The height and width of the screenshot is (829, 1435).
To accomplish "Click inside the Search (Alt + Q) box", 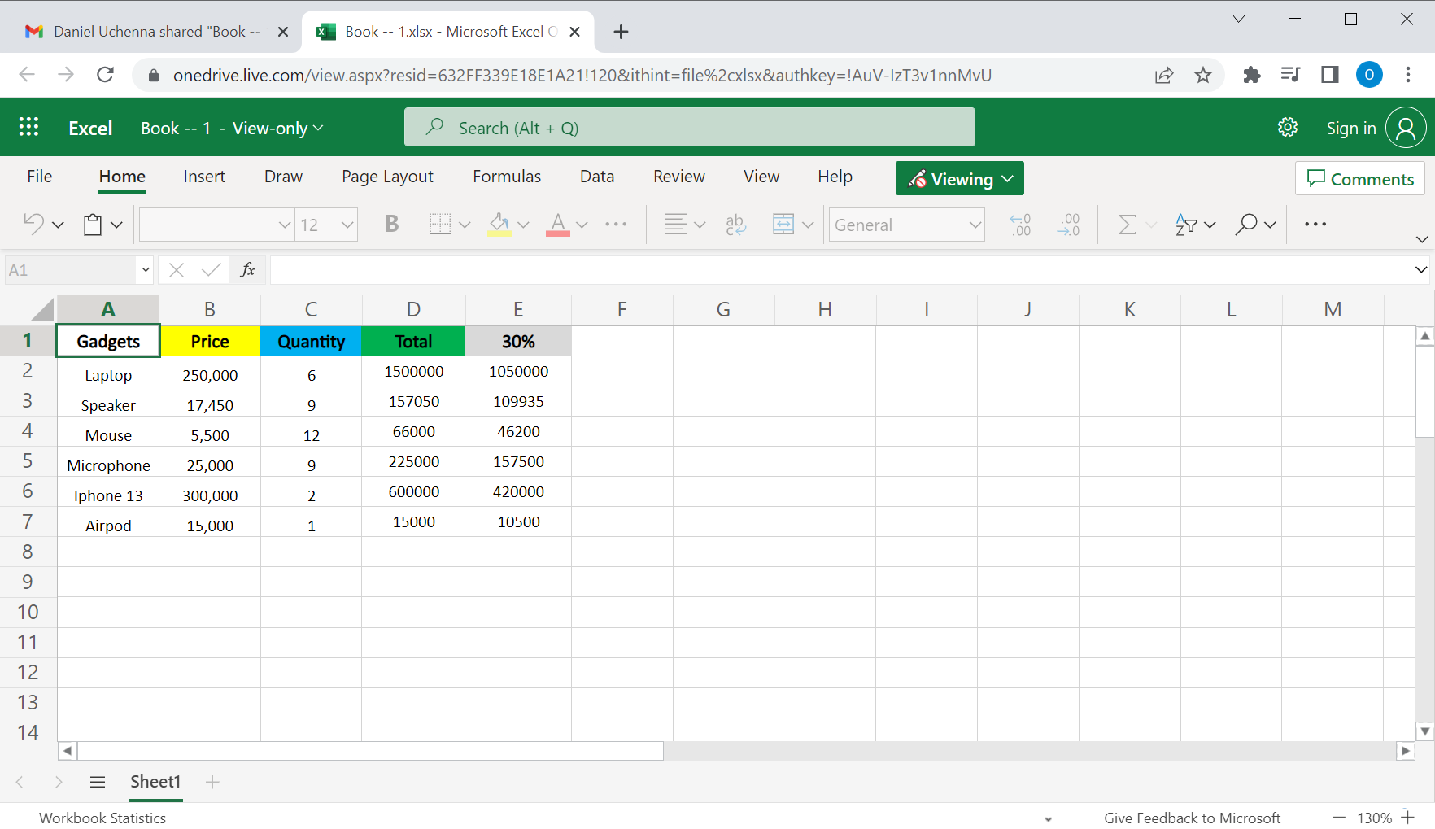I will [689, 127].
